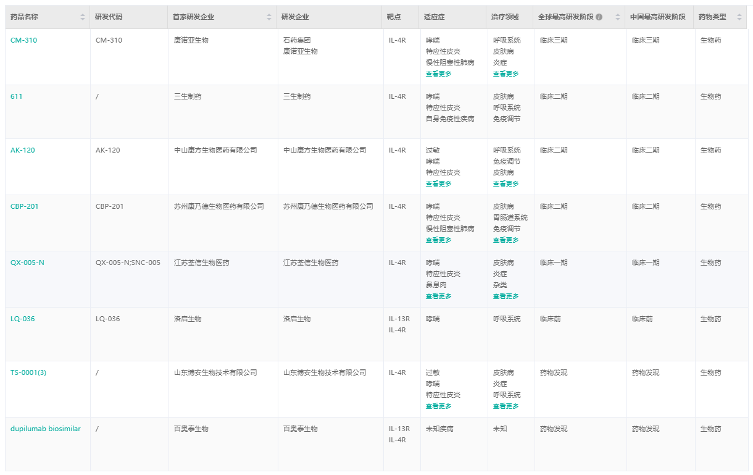Click info icon beside 全球最高研发阶段 header
Viewport: 753px width, 475px height.
point(599,17)
